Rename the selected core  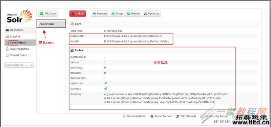[100, 14]
